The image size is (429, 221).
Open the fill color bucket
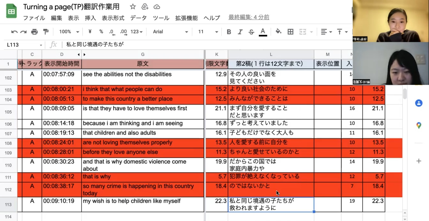point(278,32)
